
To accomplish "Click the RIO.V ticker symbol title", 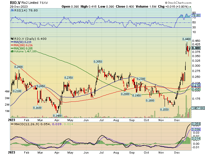I will tap(15, 3).
